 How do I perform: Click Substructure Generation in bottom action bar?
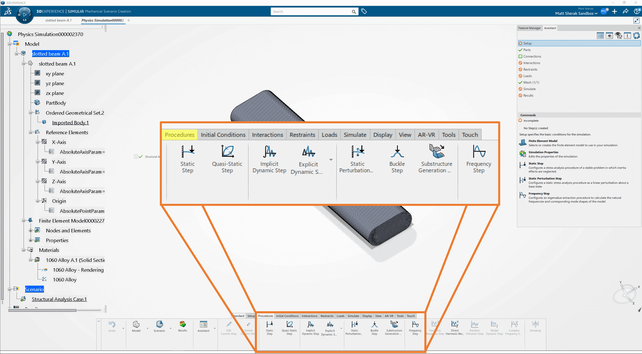pyautogui.click(x=394, y=327)
